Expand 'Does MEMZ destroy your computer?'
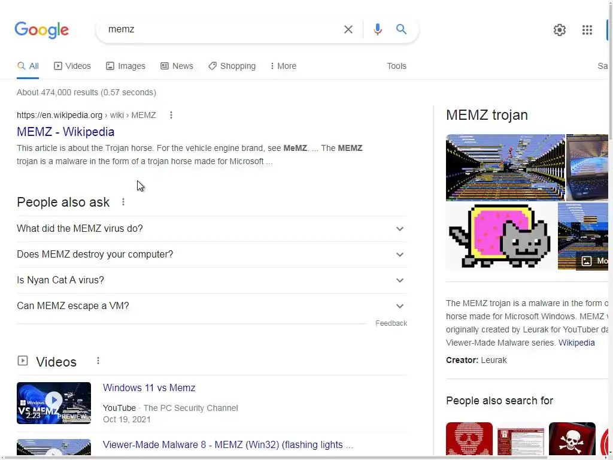613x460 pixels. coord(212,254)
